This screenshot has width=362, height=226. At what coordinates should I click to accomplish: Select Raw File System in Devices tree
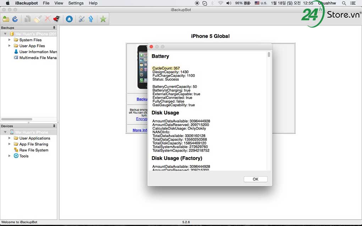(34, 150)
